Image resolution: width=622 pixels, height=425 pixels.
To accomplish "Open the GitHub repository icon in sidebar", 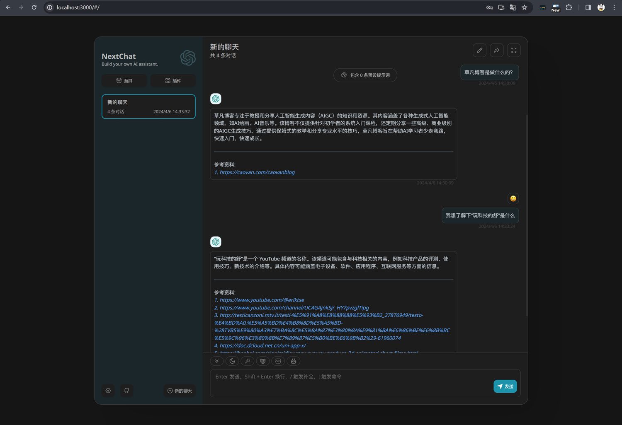I will click(126, 390).
